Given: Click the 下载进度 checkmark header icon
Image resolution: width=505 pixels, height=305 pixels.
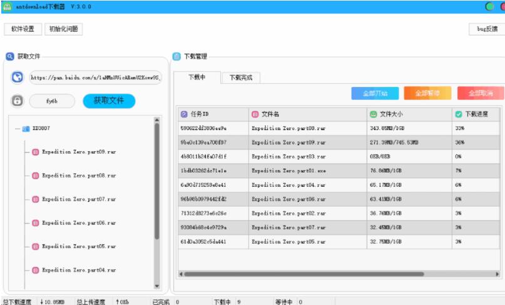Looking at the screenshot, I should [x=458, y=114].
